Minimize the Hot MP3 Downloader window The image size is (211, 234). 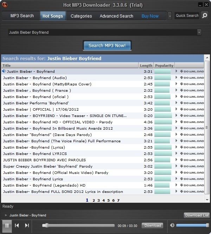point(200,5)
